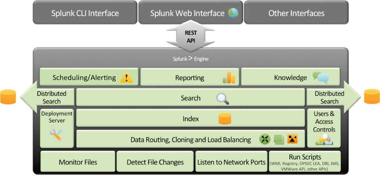Select the Monitor Files block

coord(78,162)
